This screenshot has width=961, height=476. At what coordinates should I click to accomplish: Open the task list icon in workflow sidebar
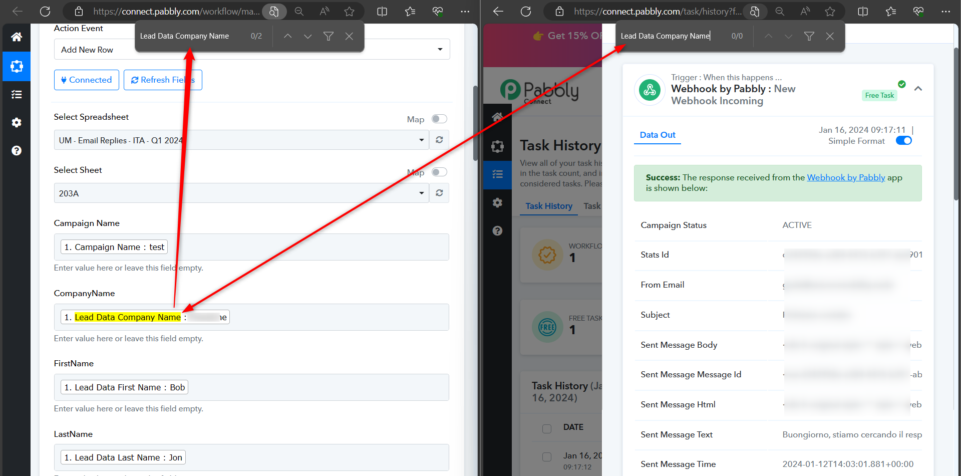tap(17, 94)
